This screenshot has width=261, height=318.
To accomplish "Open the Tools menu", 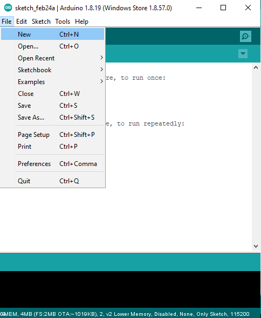I will [x=63, y=22].
